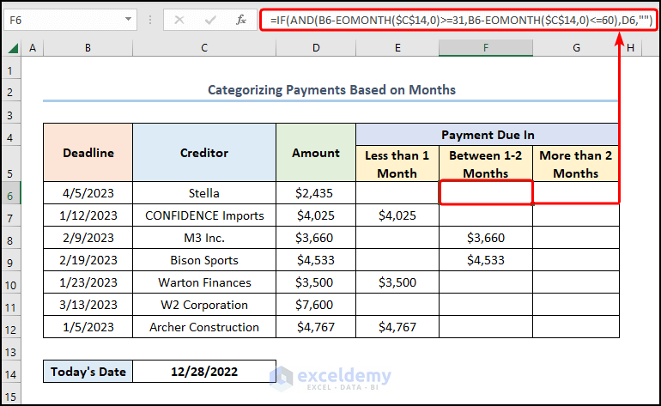The image size is (661, 406).
Task: Click the title 'Categorizing Payments Based on Months'
Action: (331, 90)
